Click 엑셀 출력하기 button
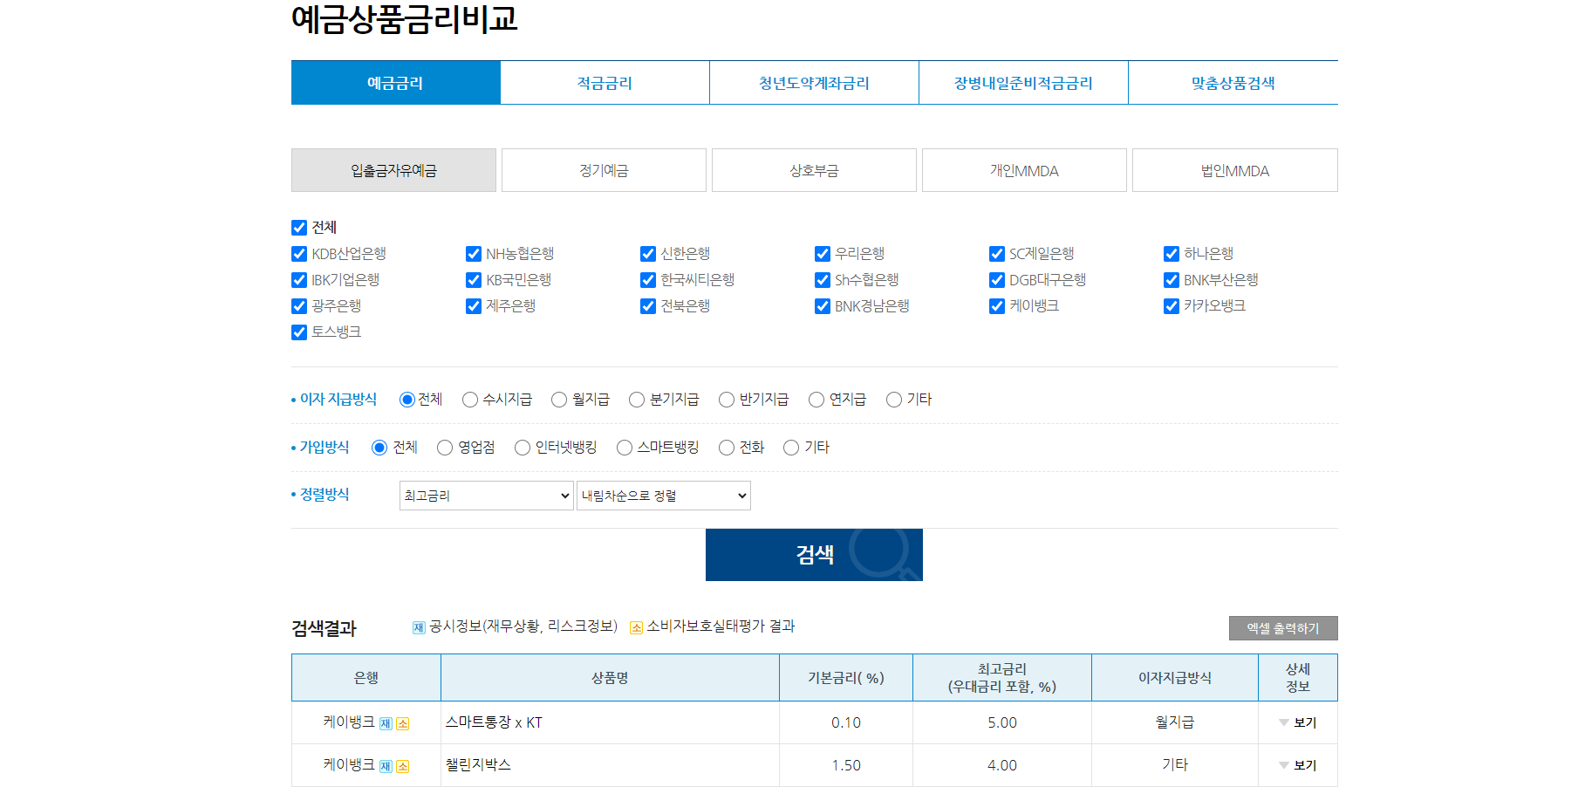This screenshot has width=1585, height=787. click(x=1283, y=628)
